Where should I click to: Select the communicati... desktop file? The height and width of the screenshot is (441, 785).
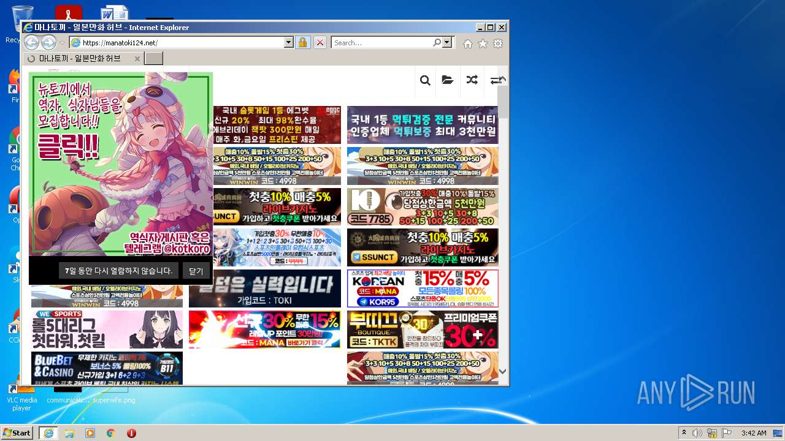point(67,400)
